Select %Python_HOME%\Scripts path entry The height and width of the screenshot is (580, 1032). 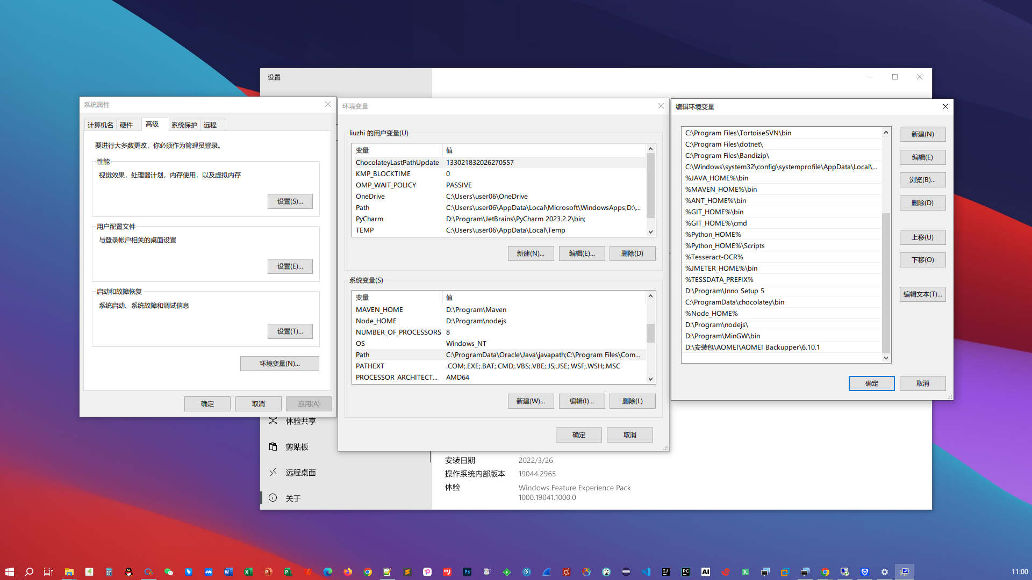(782, 245)
